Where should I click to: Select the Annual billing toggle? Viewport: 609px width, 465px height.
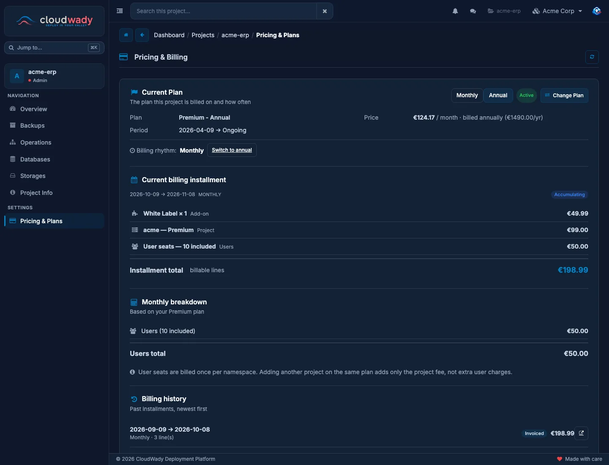(x=498, y=96)
